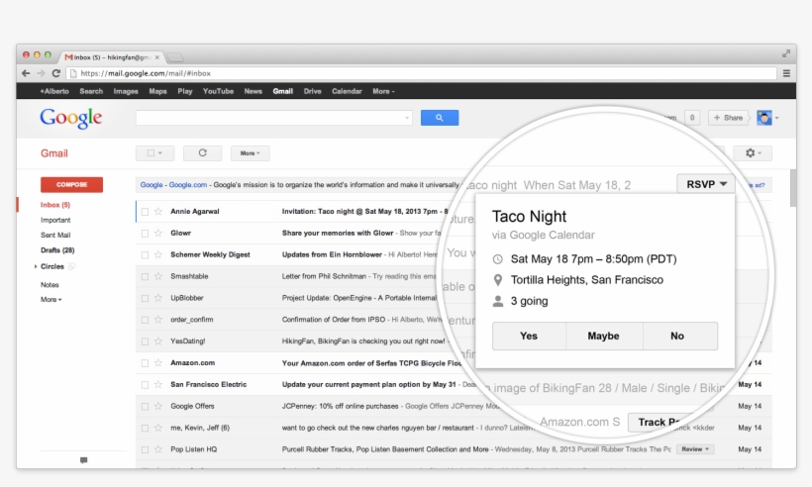Screen dimensions: 812x487
Task: Close the Inbox browser tab
Action: point(156,57)
